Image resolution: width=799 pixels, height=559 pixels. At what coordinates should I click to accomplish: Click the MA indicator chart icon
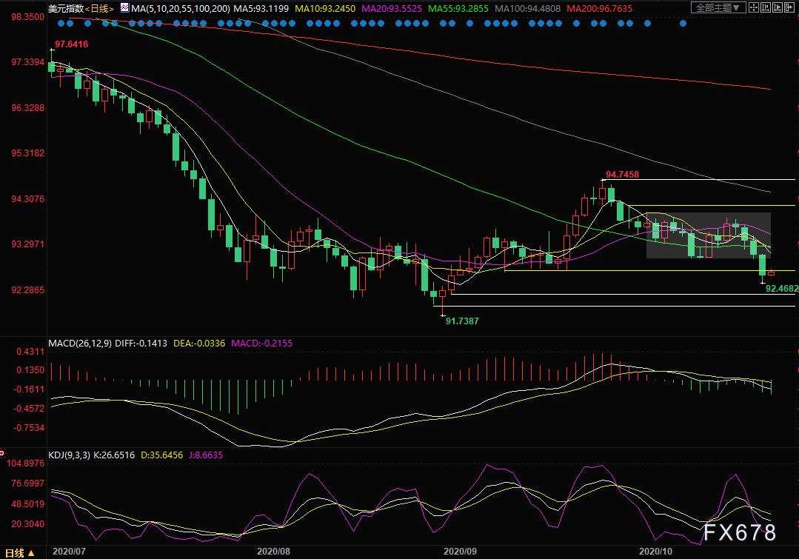pyautogui.click(x=125, y=8)
